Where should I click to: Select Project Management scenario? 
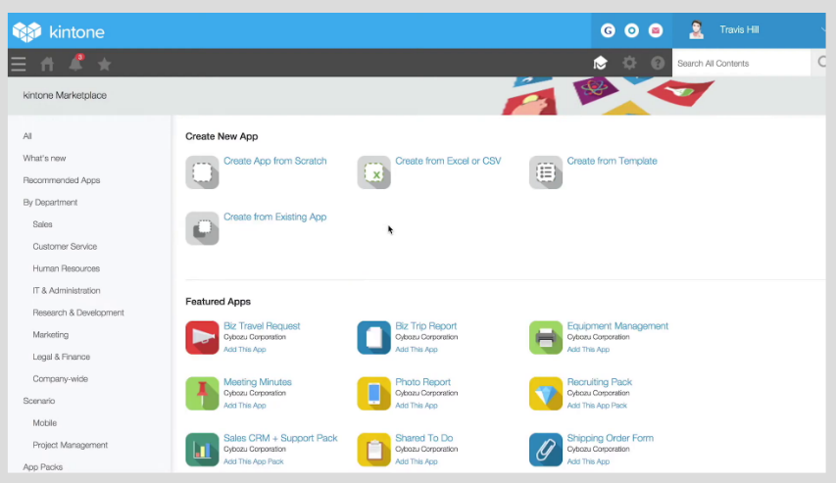70,445
